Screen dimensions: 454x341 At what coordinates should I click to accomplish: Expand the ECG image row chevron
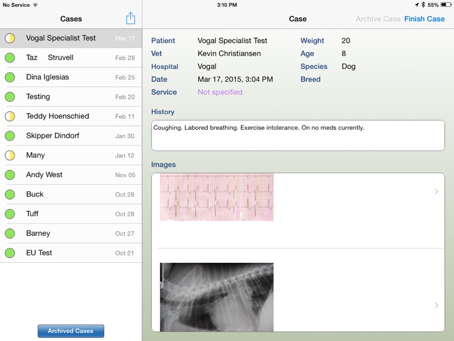pyautogui.click(x=436, y=191)
